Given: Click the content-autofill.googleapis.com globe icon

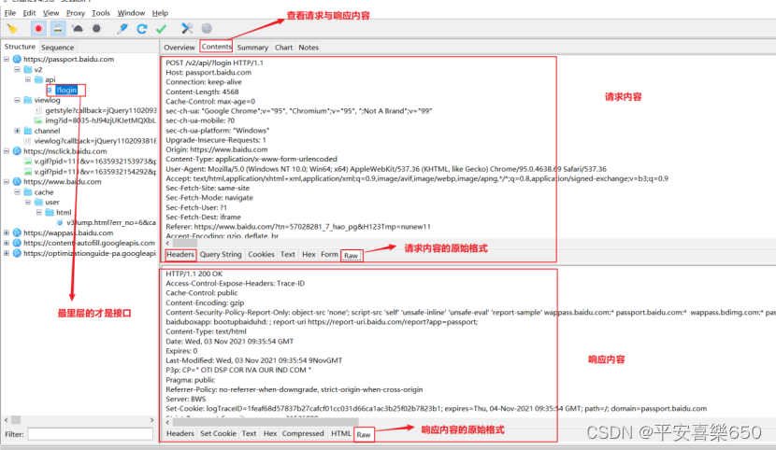Looking at the screenshot, I should point(17,243).
